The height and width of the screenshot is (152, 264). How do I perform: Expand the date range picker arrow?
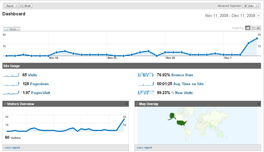pos(258,16)
